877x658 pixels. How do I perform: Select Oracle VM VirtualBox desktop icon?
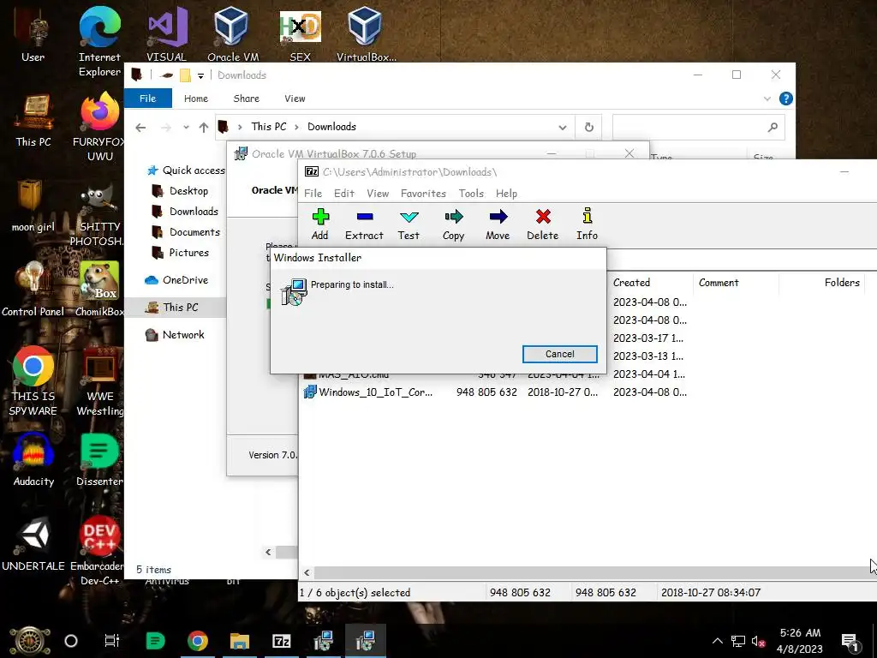(x=233, y=34)
